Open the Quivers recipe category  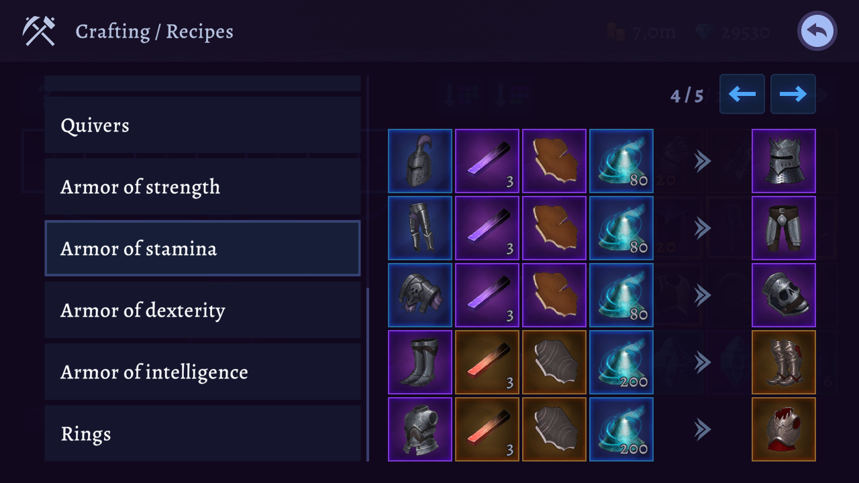click(x=202, y=125)
